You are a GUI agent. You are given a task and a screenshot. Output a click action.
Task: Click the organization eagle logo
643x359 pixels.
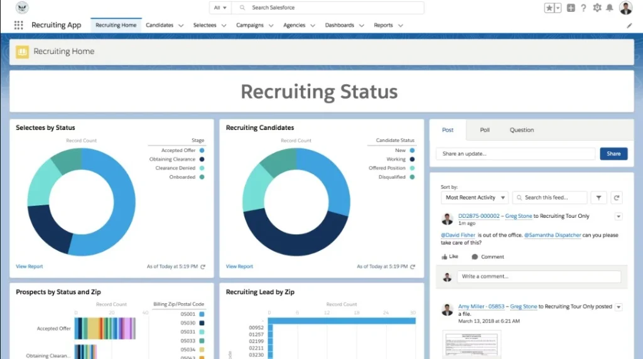[22, 8]
